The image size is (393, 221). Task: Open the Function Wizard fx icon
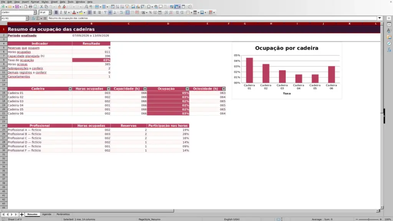tap(33, 18)
